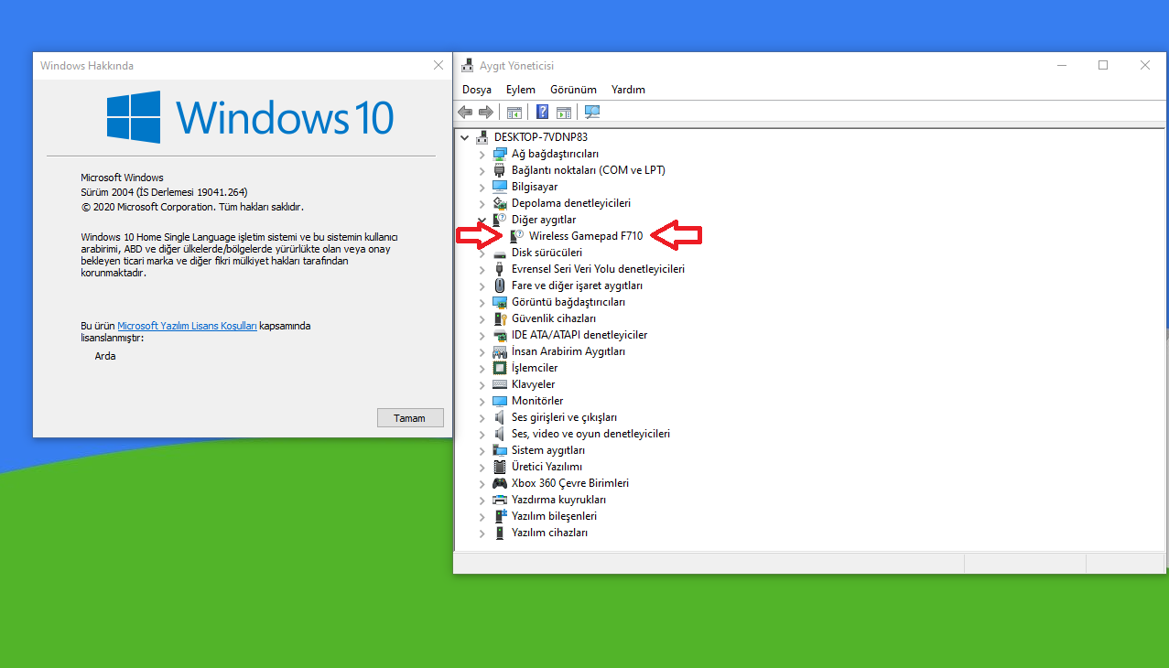The width and height of the screenshot is (1169, 668).
Task: Open the Görünüm menu
Action: coord(573,90)
